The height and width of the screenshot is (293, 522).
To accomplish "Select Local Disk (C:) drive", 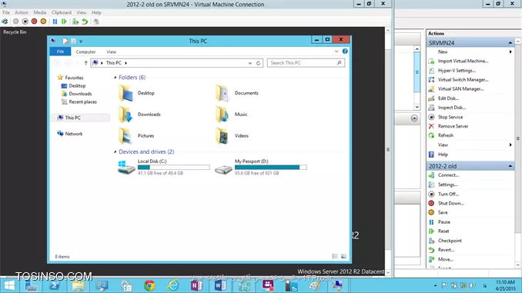I will point(164,167).
